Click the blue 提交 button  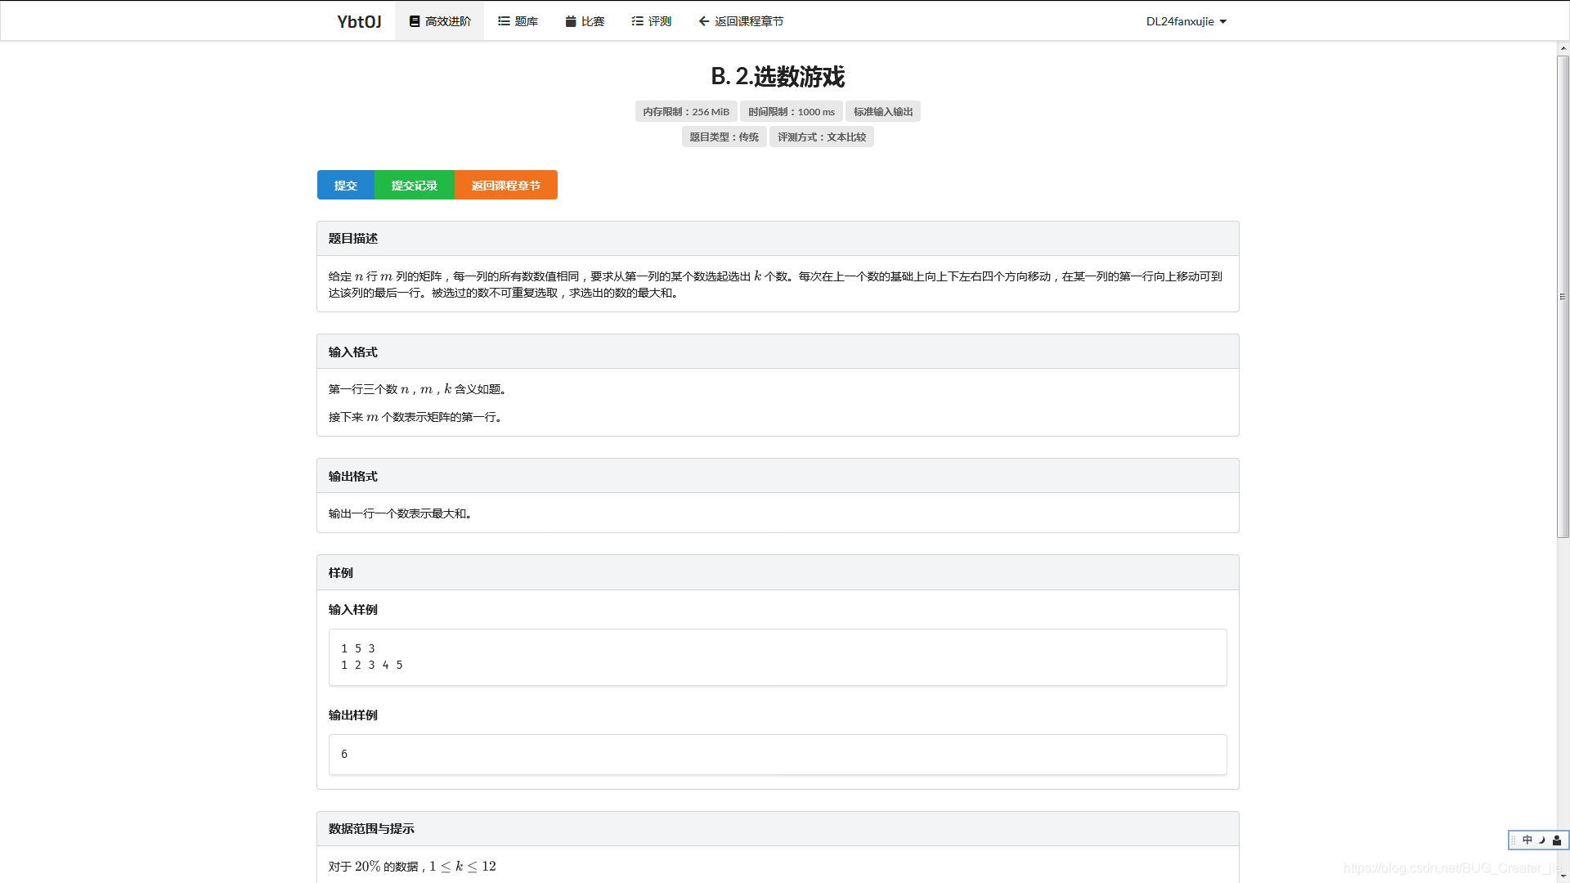346,185
